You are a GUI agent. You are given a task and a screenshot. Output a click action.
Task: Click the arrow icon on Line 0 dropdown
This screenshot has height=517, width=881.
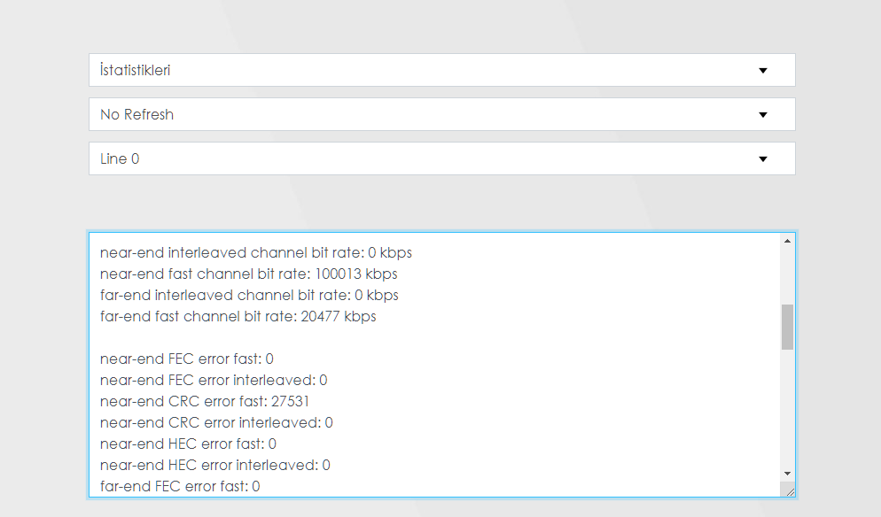(x=763, y=158)
